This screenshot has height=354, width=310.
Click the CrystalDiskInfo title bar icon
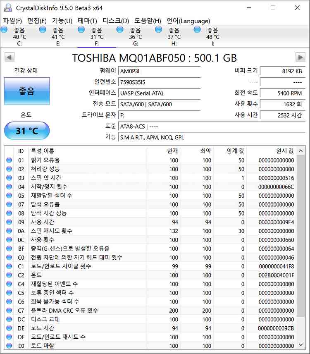click(8, 8)
